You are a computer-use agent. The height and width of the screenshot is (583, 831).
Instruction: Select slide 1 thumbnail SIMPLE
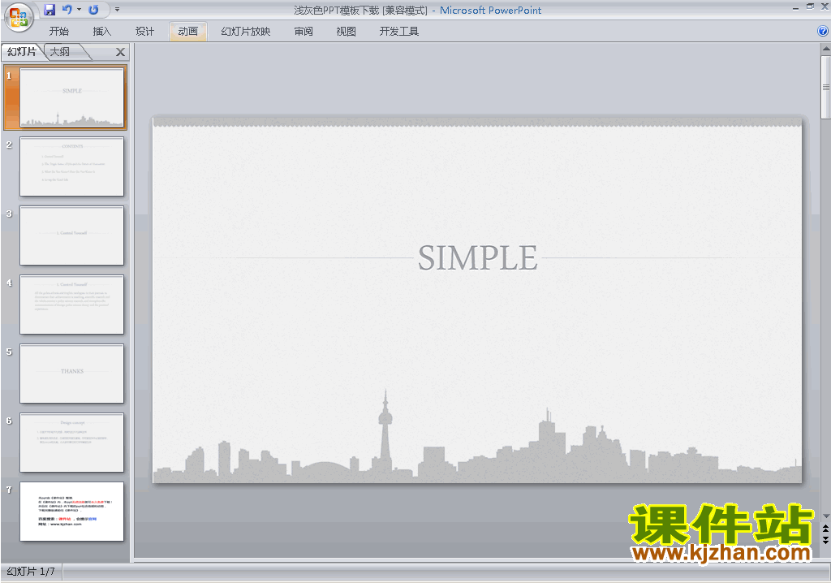[x=71, y=97]
